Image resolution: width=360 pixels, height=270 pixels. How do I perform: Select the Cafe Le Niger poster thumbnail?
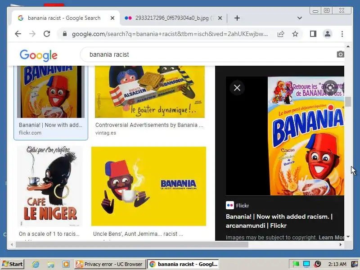[50, 186]
